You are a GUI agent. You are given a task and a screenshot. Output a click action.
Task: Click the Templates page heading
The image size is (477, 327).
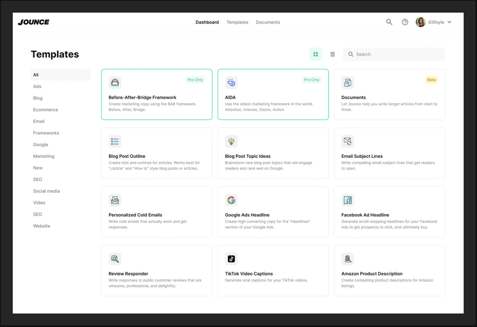55,54
